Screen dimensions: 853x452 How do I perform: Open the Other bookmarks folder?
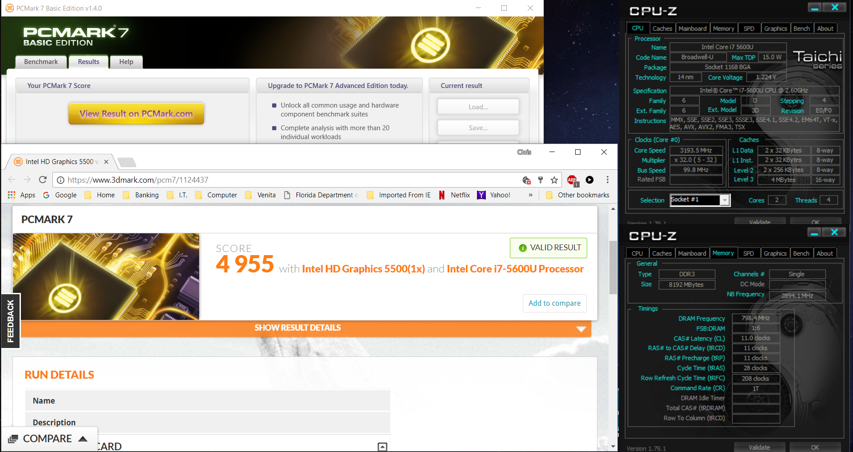tap(577, 195)
